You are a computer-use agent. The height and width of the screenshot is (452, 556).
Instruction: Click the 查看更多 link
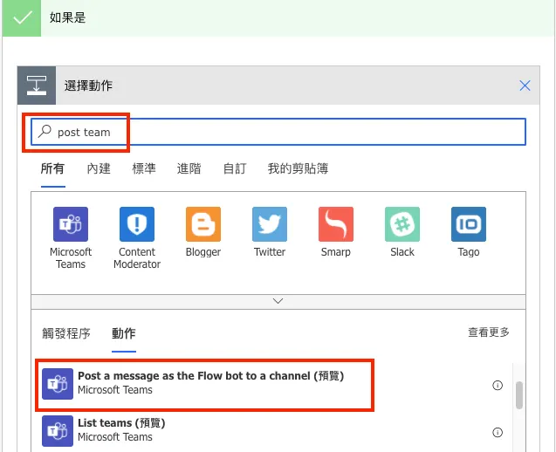point(489,332)
